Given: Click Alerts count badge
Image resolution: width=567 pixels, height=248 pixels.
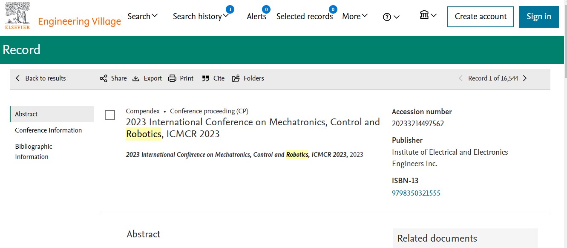Looking at the screenshot, I should 266,9.
